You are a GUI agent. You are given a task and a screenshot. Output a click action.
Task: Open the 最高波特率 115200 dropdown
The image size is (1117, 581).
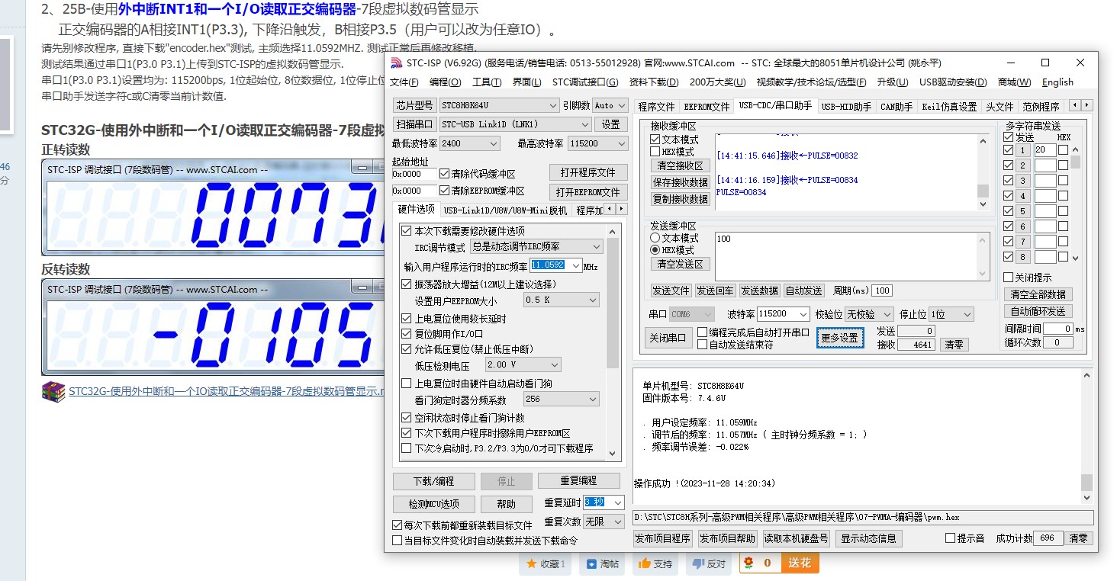tap(597, 143)
